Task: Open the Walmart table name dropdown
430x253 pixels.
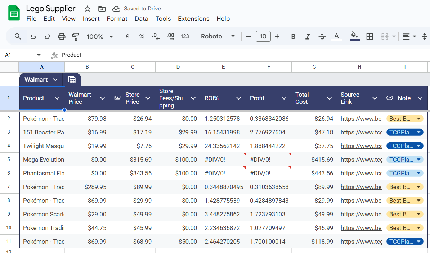Action: coord(55,80)
